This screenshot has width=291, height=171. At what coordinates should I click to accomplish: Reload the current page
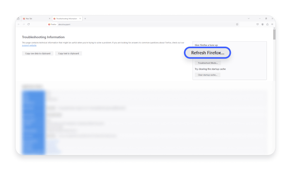coord(28,24)
